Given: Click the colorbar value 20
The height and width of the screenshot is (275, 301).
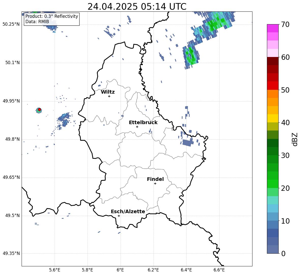Looking at the screenshot, I should click(x=285, y=188).
